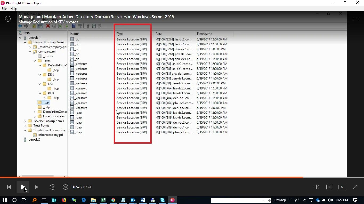Click the orange video progress bar
This screenshot has width=364, height=204.
click(151, 177)
